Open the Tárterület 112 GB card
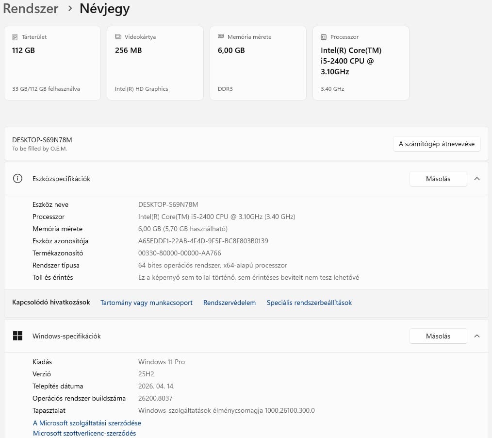 [52, 63]
